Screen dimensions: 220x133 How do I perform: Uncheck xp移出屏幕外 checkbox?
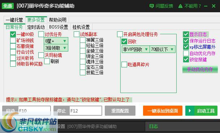click(186, 47)
